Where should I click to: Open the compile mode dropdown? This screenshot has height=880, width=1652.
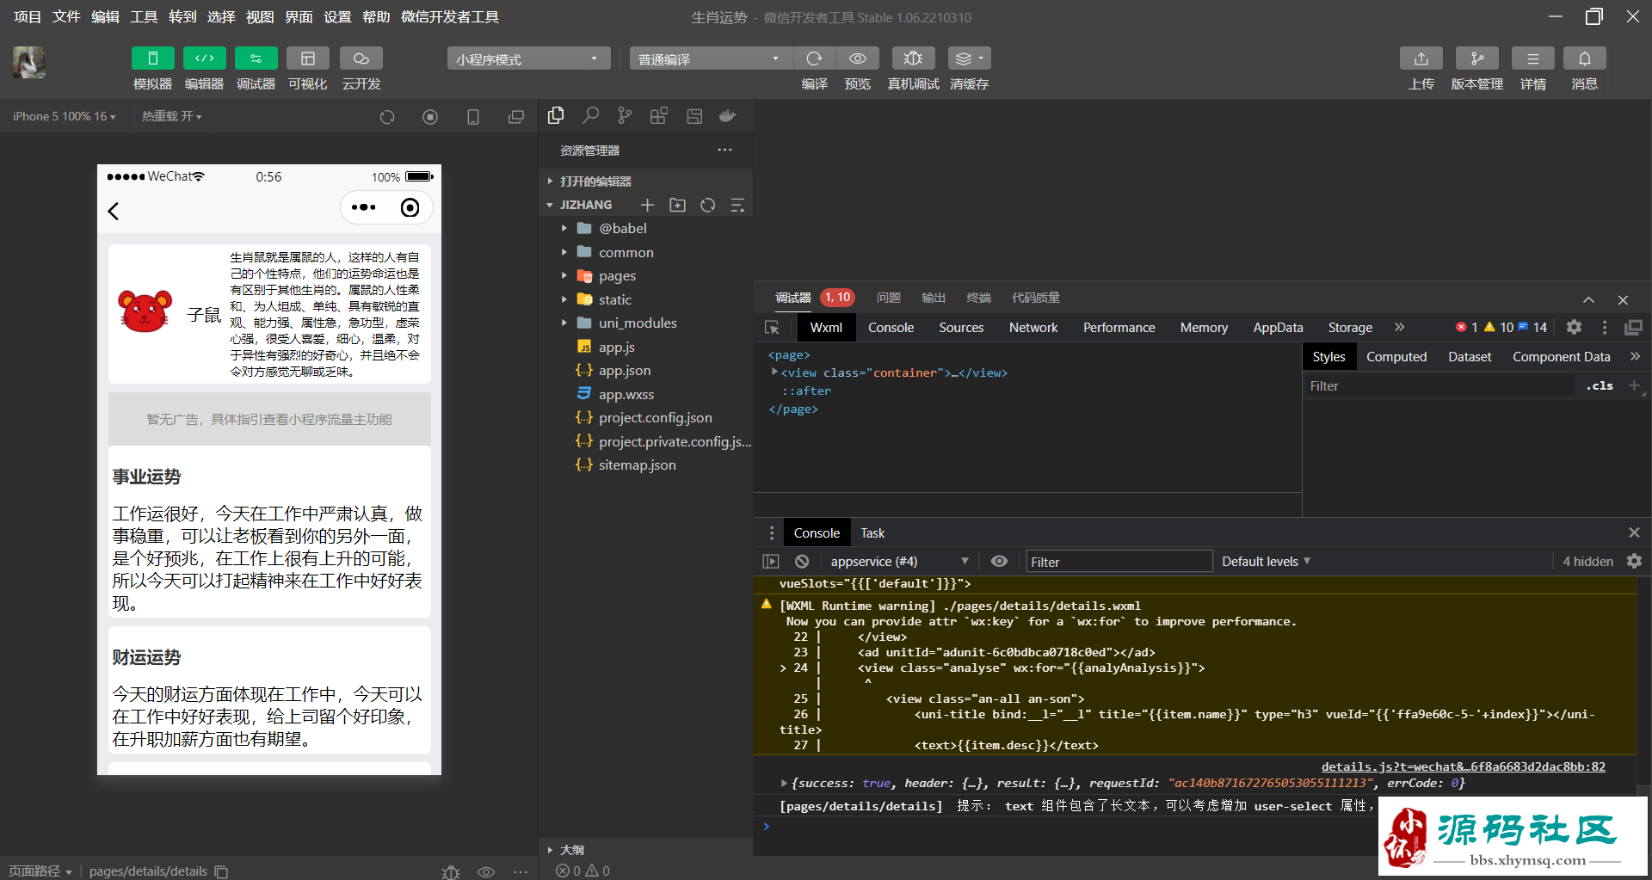point(711,58)
